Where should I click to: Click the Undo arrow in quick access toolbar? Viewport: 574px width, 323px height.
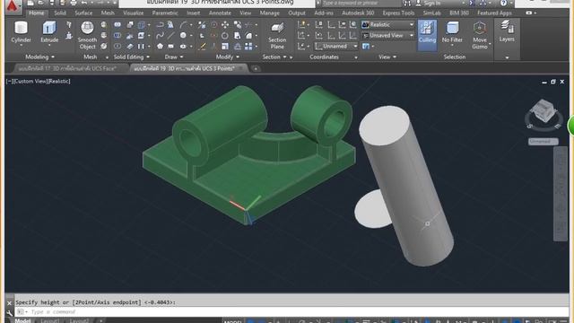point(85,3)
